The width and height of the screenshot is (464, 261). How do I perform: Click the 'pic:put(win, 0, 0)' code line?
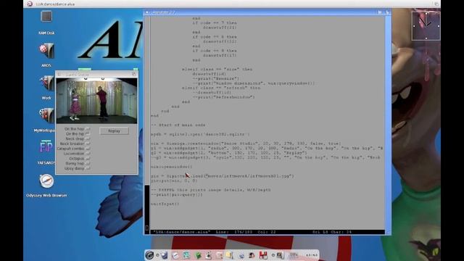(174, 181)
